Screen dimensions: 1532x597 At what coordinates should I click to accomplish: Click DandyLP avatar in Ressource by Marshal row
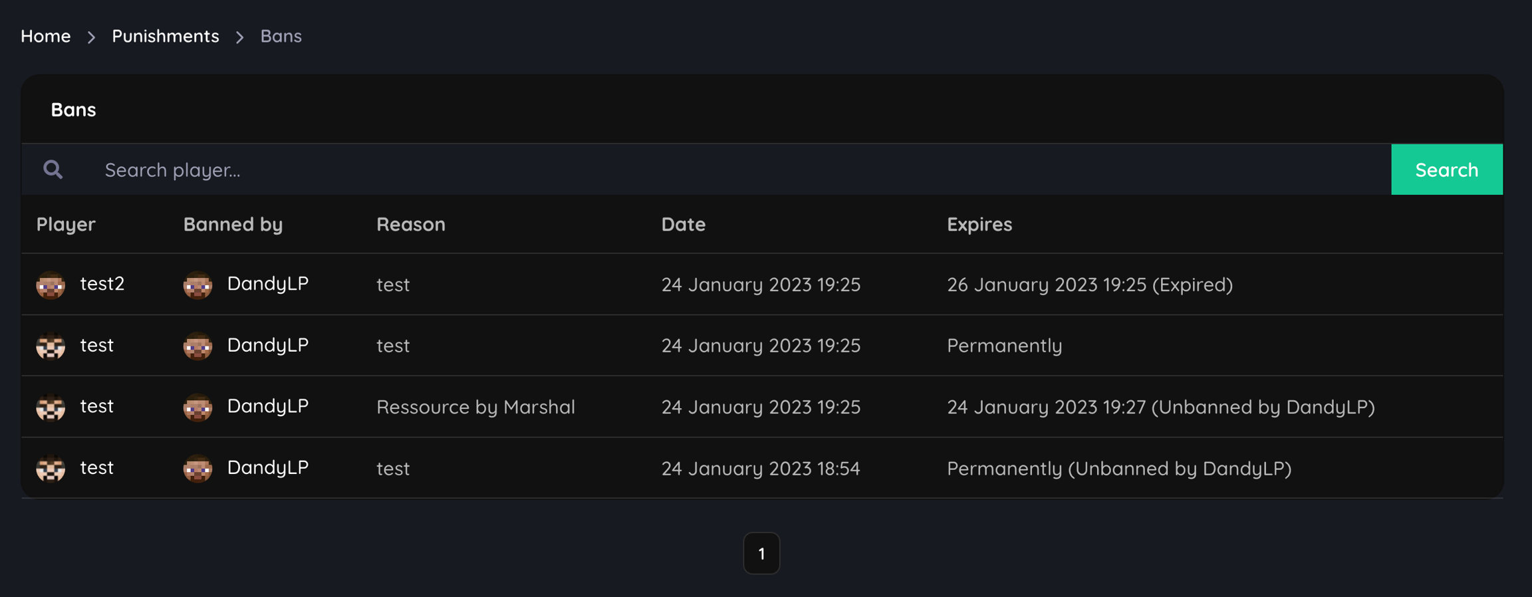[x=197, y=408]
